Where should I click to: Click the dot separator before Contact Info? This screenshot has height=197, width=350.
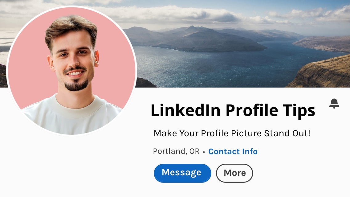click(204, 152)
